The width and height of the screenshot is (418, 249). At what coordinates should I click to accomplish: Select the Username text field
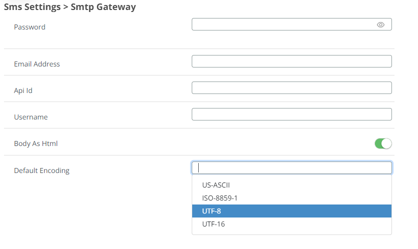[291, 114]
